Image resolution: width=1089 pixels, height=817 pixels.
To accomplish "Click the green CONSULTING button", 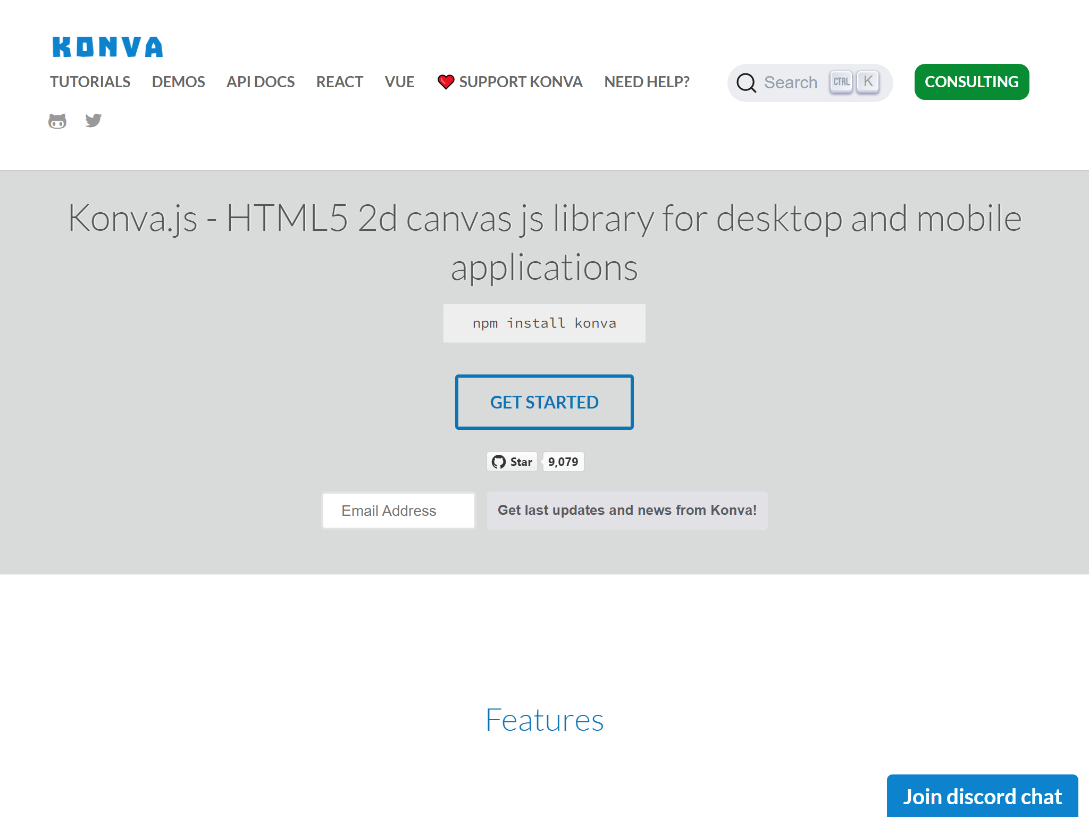I will pyautogui.click(x=971, y=81).
